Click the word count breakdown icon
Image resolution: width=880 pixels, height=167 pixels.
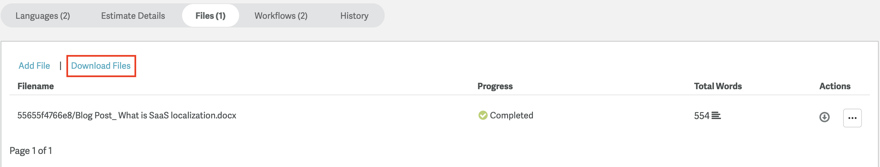pos(716,116)
